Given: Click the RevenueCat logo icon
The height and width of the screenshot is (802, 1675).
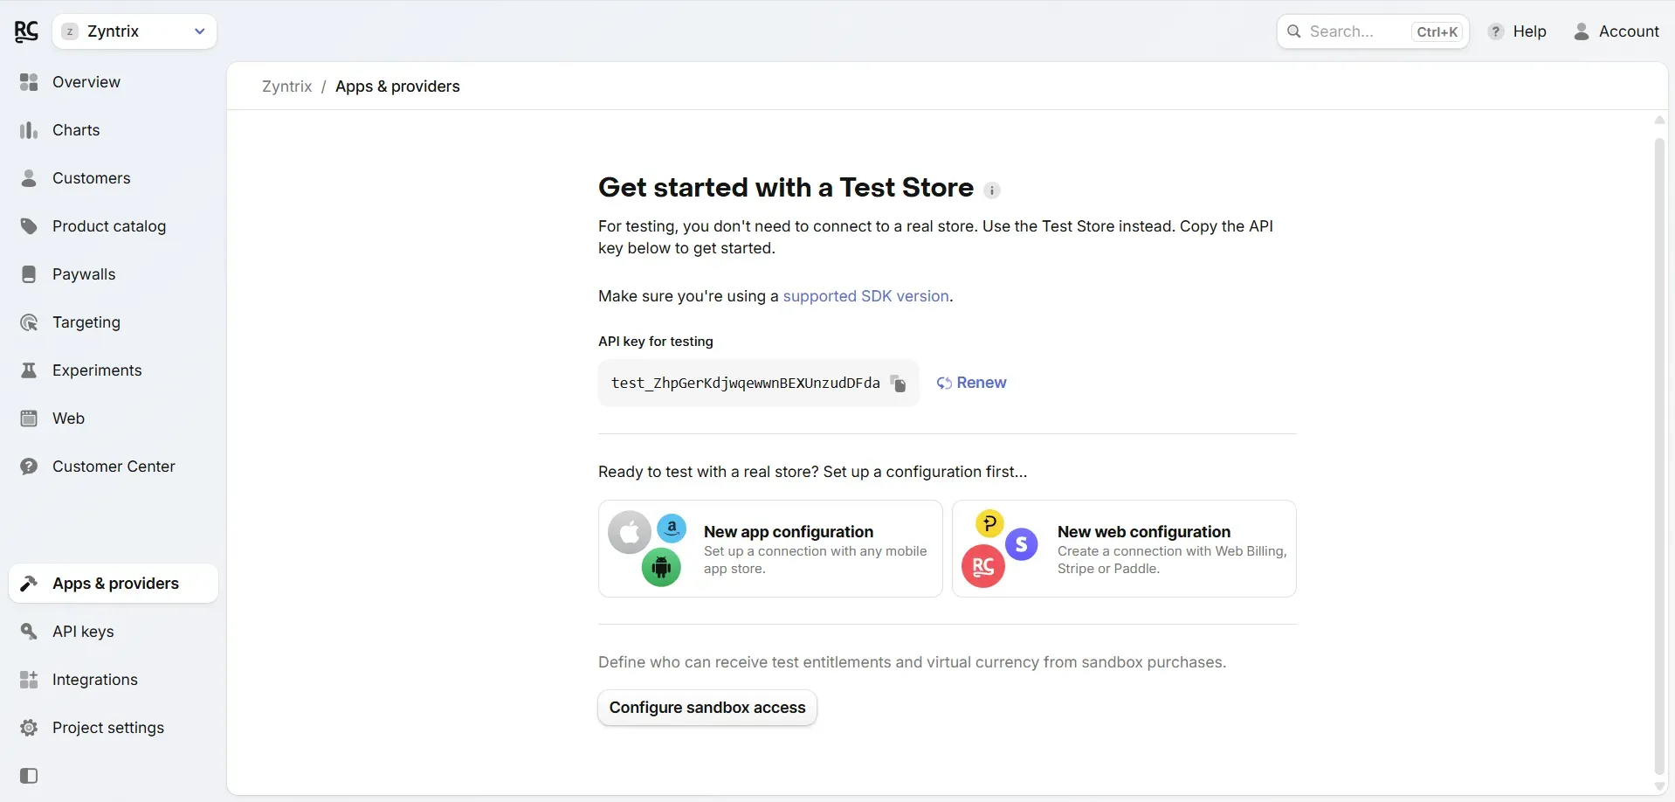Looking at the screenshot, I should click(26, 31).
